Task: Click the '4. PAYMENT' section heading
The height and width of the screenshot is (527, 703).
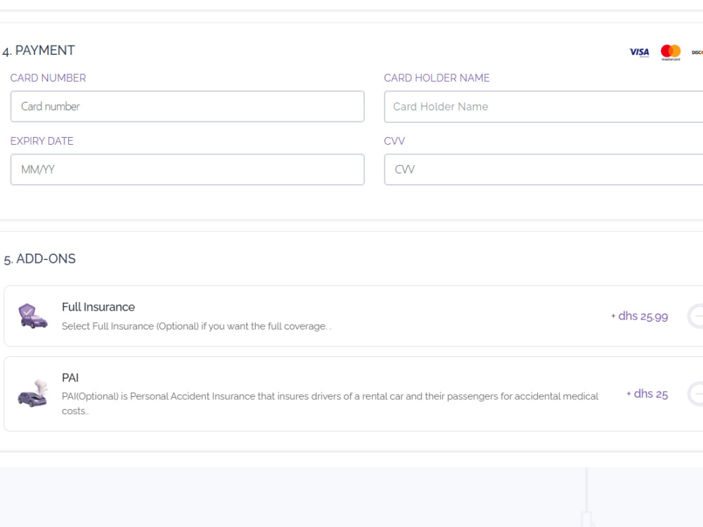Action: point(39,51)
